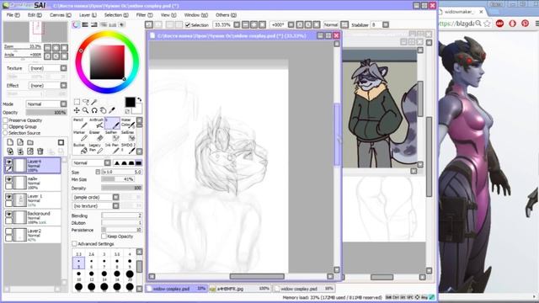Select the move tool
Viewport: 539px width, 303px height.
point(77,110)
